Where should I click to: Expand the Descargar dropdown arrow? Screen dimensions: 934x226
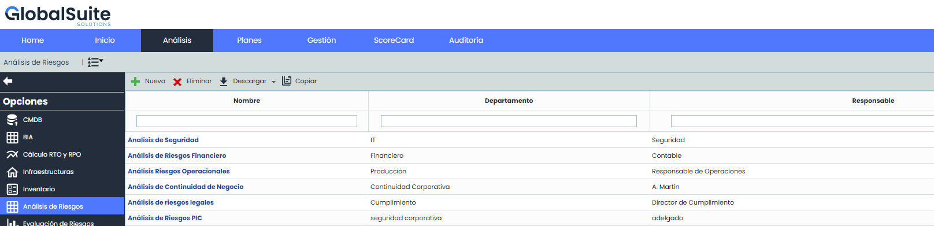point(273,82)
